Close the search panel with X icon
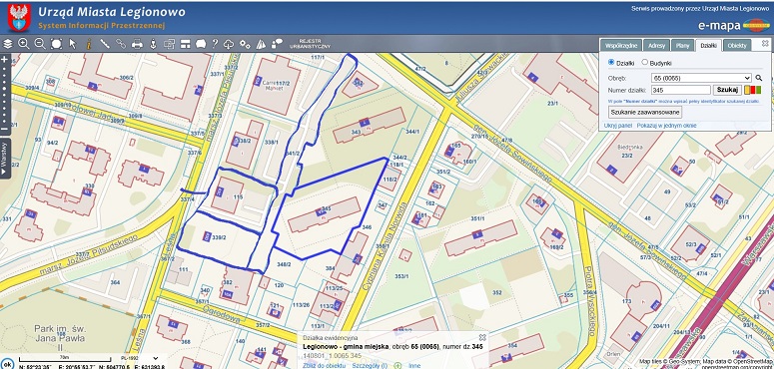 [765, 43]
